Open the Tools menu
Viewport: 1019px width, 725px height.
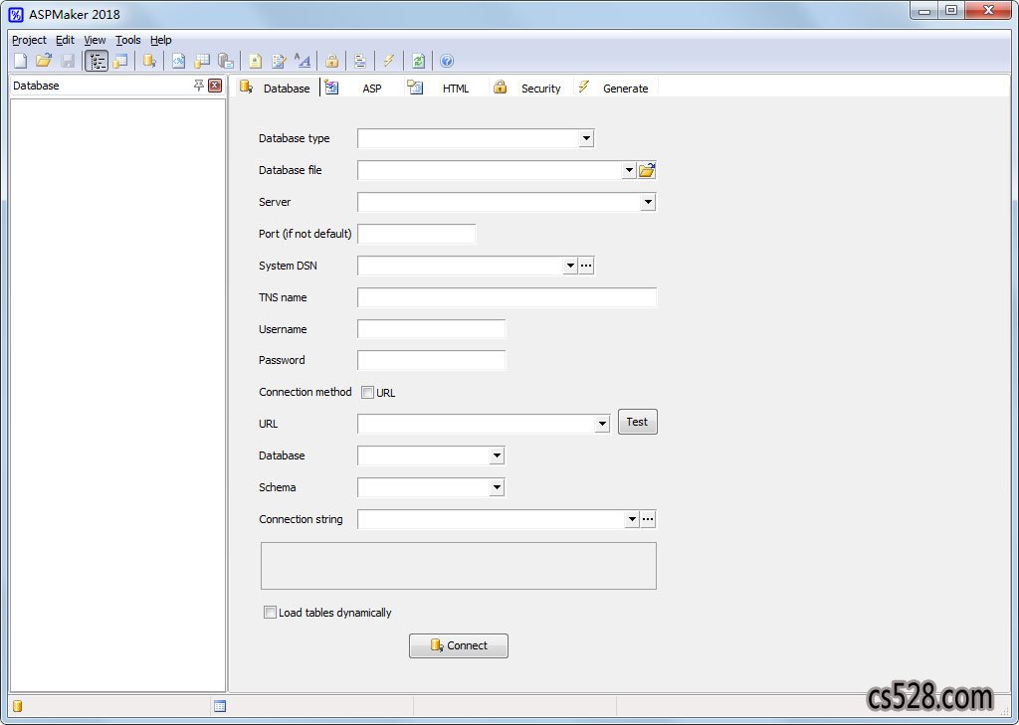128,40
